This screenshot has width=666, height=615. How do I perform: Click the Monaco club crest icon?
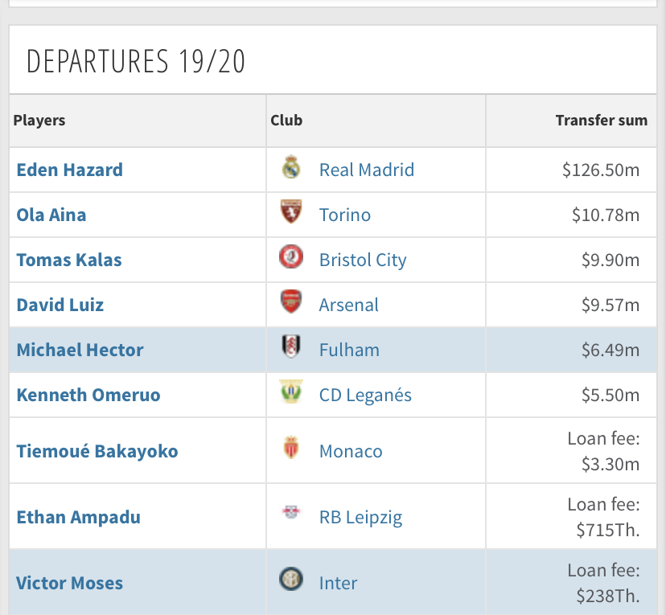pyautogui.click(x=290, y=449)
